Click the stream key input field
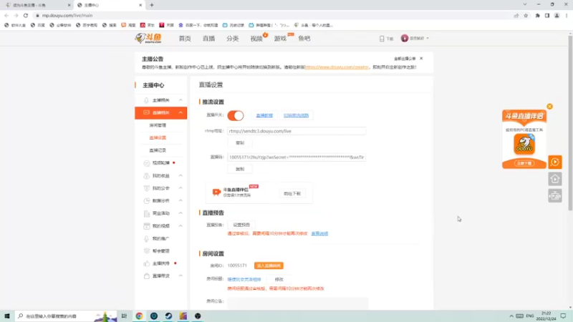This screenshot has height=322, width=573. 297,157
